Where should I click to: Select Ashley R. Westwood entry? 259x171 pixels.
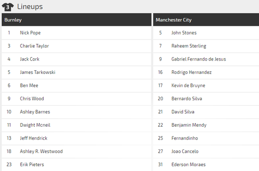[41, 151]
